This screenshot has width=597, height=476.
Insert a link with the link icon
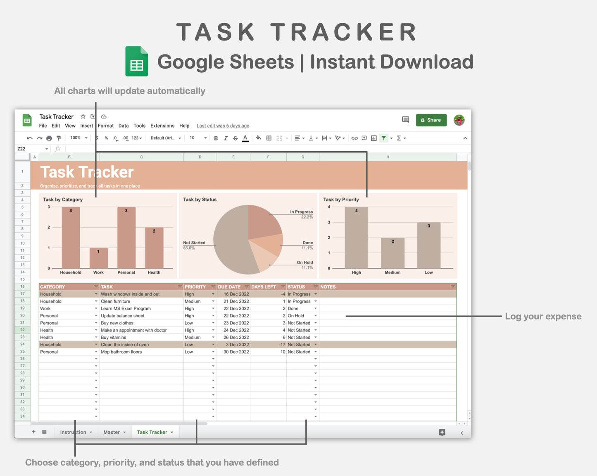click(354, 138)
